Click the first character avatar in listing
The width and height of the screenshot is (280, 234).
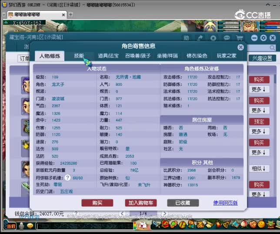(x=25, y=85)
